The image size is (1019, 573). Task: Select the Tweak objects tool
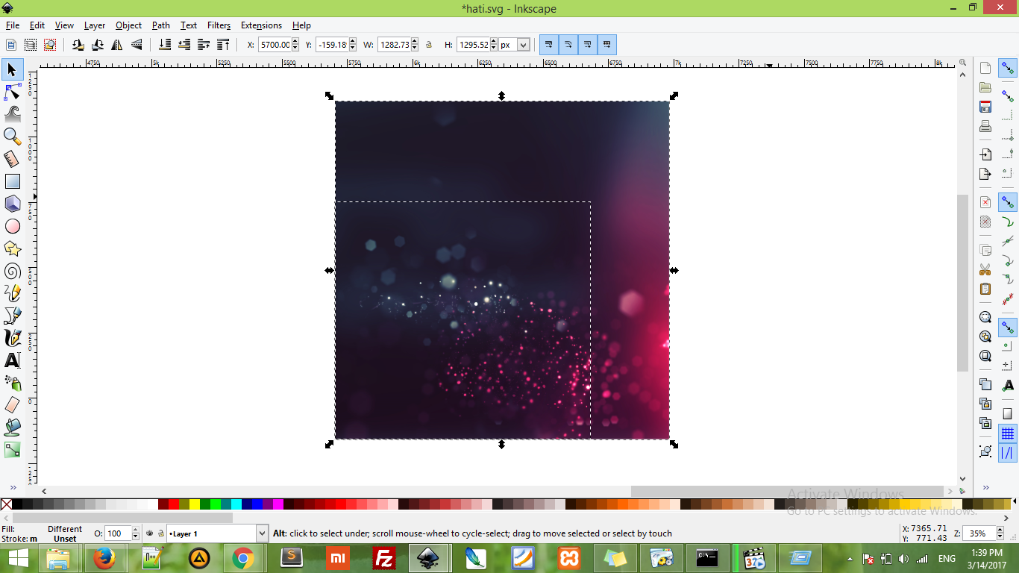coord(12,114)
